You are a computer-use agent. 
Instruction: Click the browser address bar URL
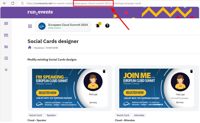80,3
